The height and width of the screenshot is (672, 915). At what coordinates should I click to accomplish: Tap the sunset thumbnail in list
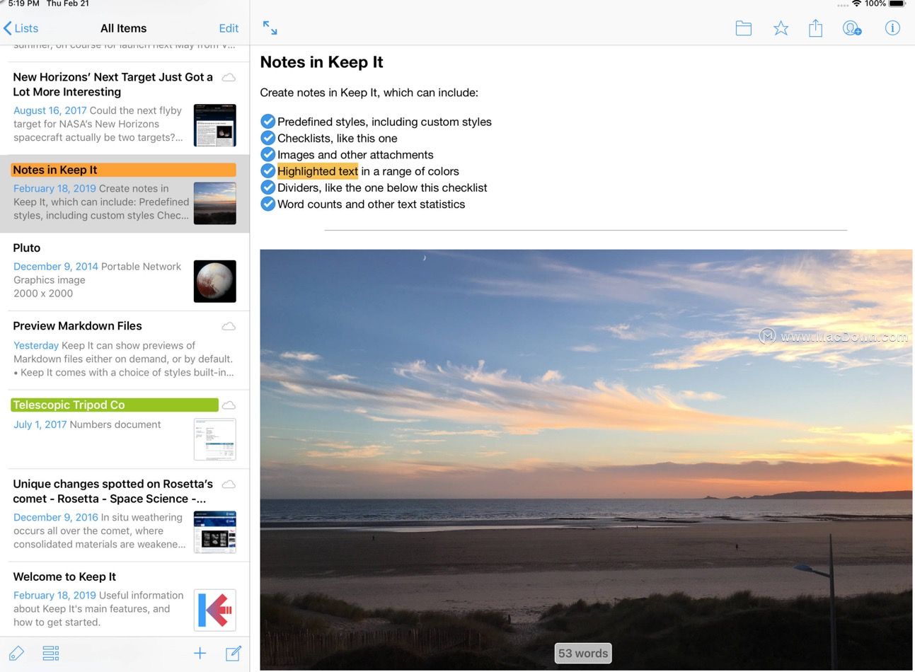click(214, 204)
